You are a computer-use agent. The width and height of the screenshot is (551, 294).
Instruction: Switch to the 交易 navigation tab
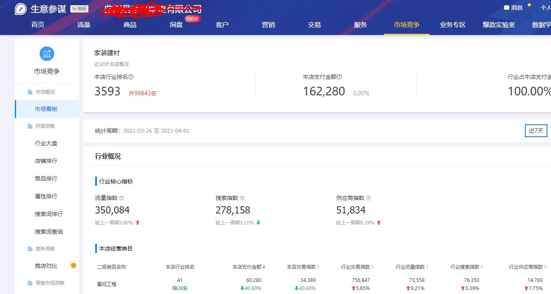click(314, 25)
